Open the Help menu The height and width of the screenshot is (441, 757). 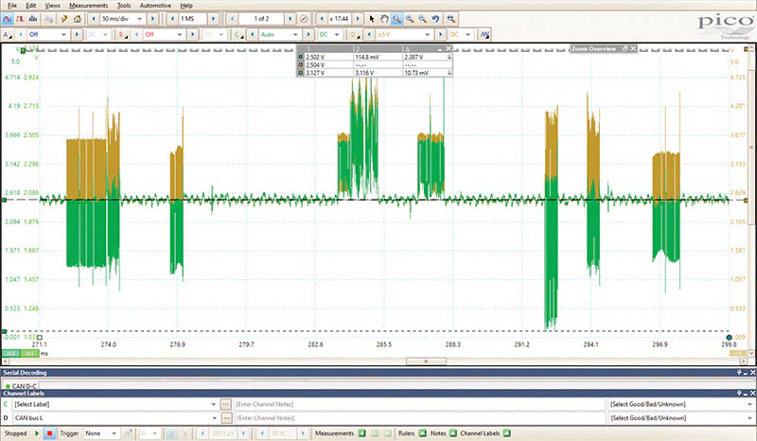click(x=186, y=6)
